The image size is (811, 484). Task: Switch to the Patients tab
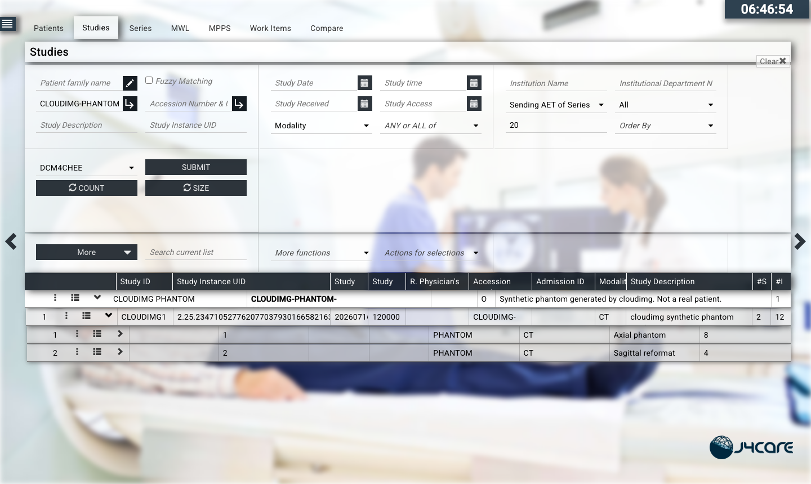coord(48,28)
